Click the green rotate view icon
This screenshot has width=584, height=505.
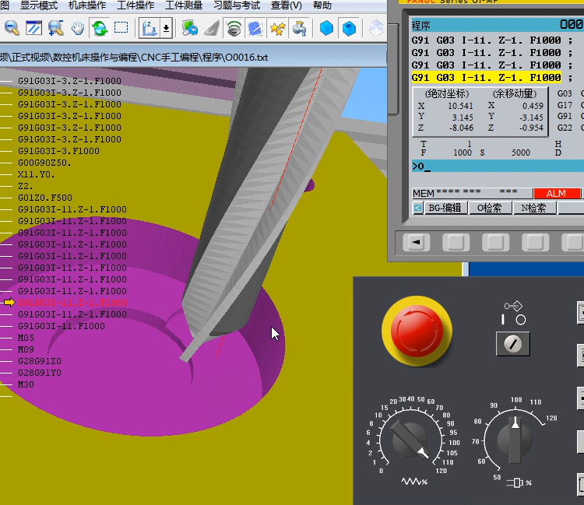click(x=100, y=28)
